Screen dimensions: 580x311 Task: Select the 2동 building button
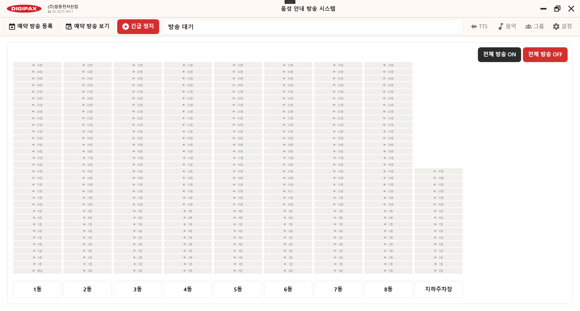coord(88,289)
